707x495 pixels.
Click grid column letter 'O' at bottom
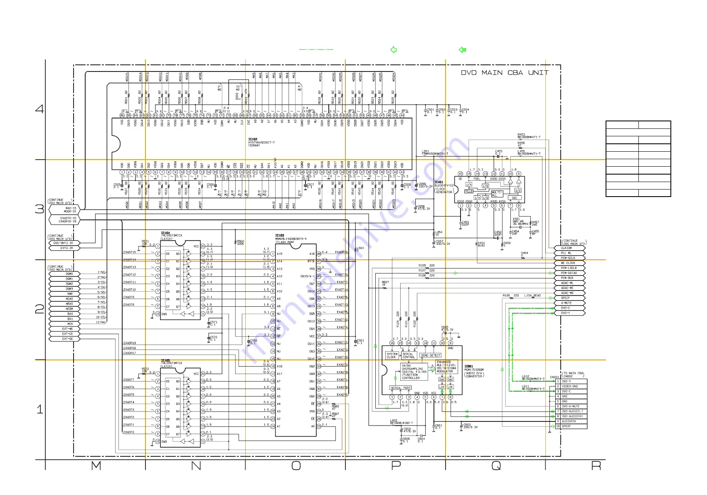[296, 465]
